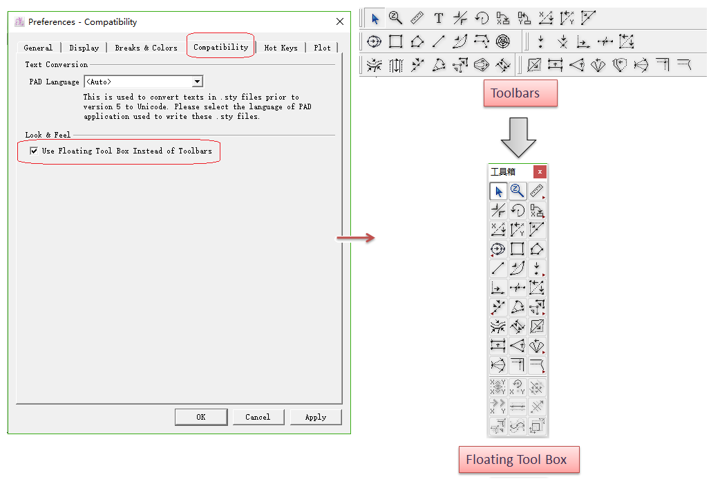Click OK to save preferences
Screen dimensions: 720x484
[201, 416]
